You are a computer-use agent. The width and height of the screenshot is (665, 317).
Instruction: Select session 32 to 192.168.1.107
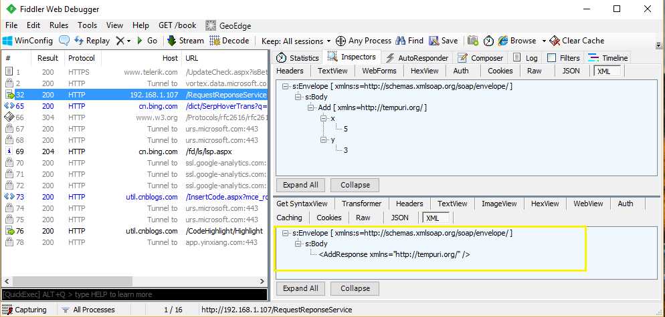(135, 95)
